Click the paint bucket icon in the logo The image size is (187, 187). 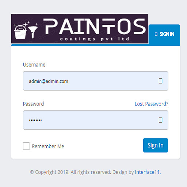pyautogui.click(x=20, y=32)
